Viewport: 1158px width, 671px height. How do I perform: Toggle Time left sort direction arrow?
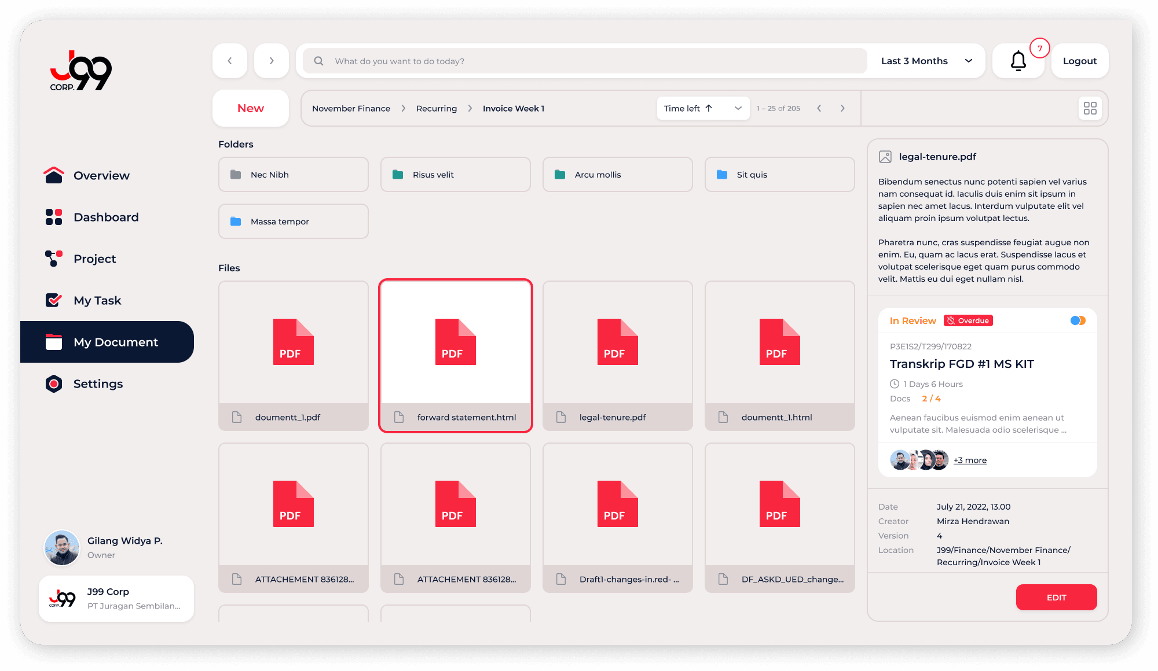(709, 108)
